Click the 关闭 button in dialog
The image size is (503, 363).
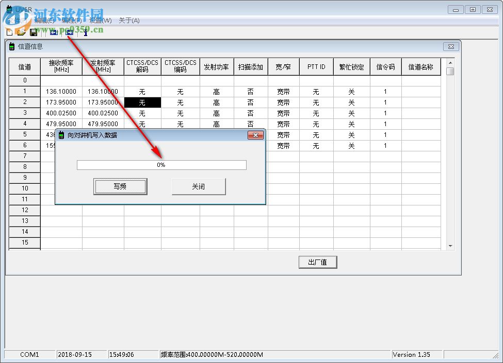pyautogui.click(x=199, y=186)
